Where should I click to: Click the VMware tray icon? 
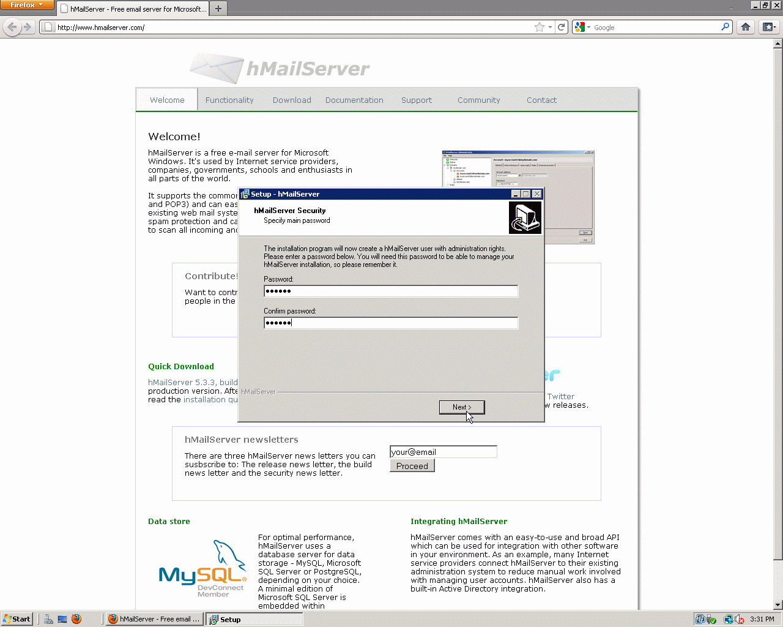(700, 619)
